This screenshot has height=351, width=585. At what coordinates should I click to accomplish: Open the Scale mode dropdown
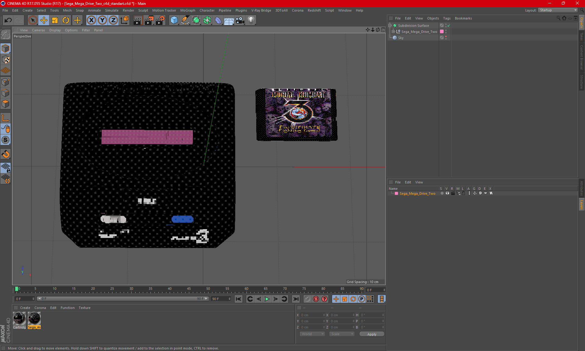pos(342,334)
